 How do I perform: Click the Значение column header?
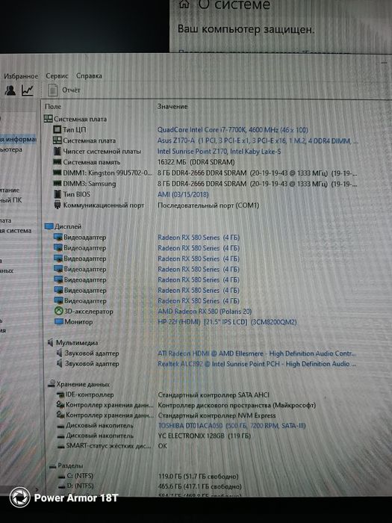pos(172,106)
